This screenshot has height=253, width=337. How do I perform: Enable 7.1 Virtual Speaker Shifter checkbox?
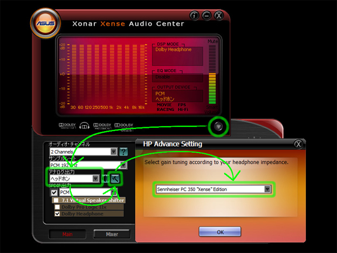56,200
